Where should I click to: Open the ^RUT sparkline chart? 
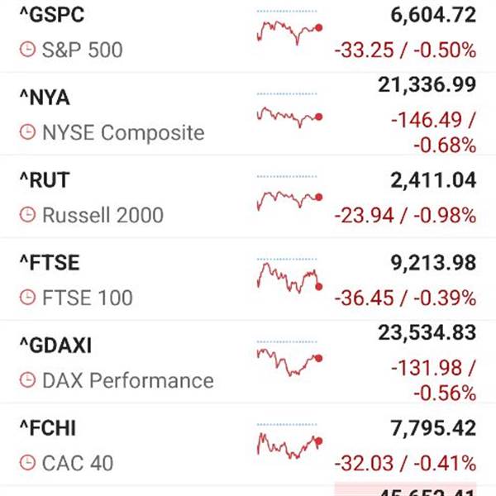289,197
